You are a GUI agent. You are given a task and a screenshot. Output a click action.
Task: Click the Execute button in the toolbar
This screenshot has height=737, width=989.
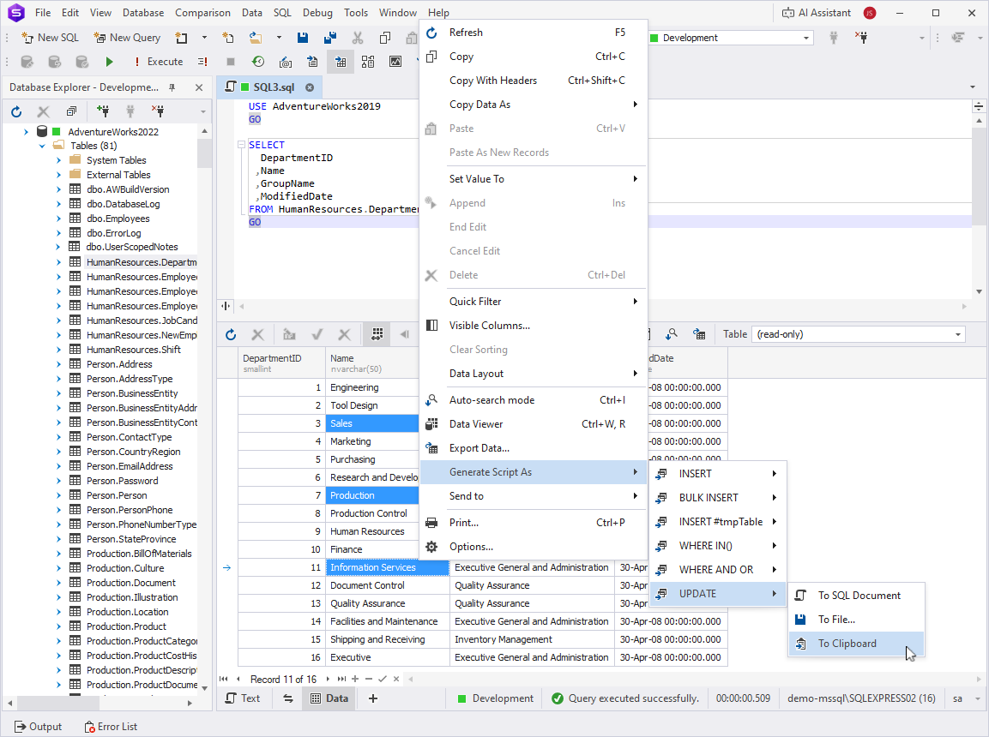157,62
